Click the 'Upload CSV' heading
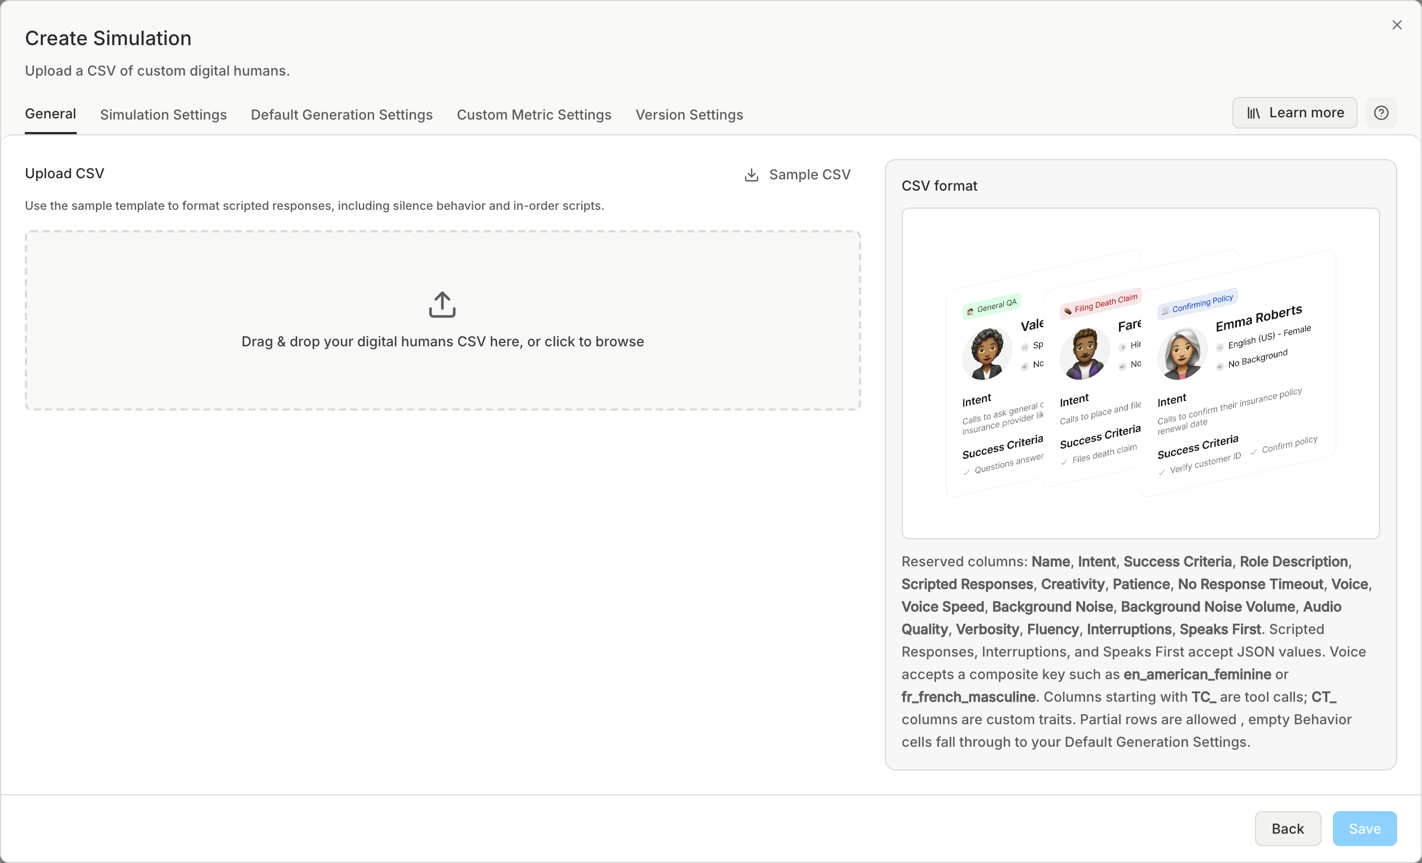 click(65, 174)
